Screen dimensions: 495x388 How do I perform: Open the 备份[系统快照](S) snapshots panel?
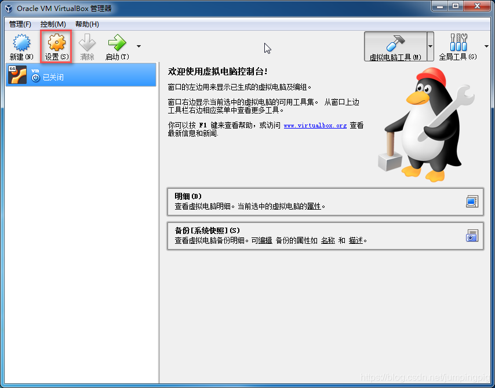point(325,236)
